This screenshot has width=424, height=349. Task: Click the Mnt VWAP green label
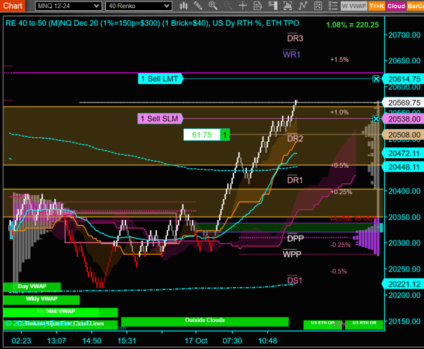(x=60, y=312)
